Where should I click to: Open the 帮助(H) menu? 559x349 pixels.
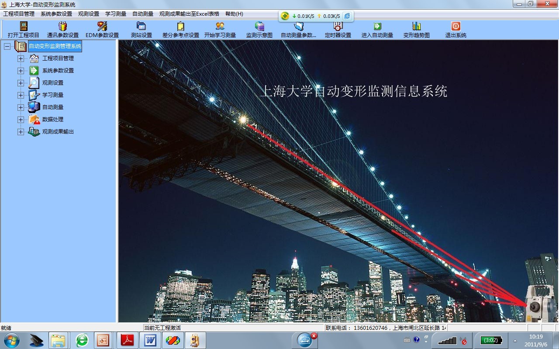234,14
